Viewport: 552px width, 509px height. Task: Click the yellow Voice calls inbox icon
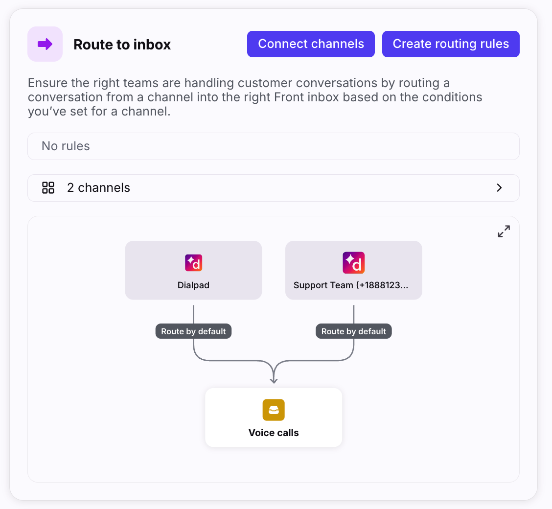tap(274, 410)
